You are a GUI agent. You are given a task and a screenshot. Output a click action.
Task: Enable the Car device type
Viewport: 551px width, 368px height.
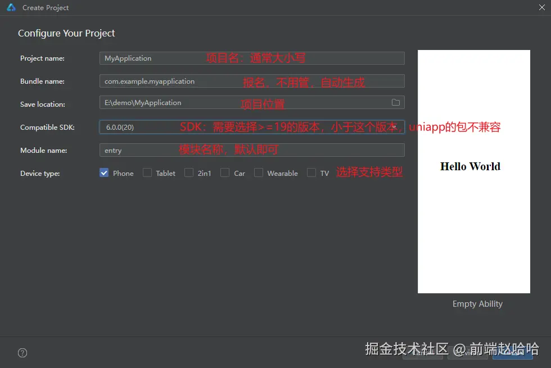point(225,173)
